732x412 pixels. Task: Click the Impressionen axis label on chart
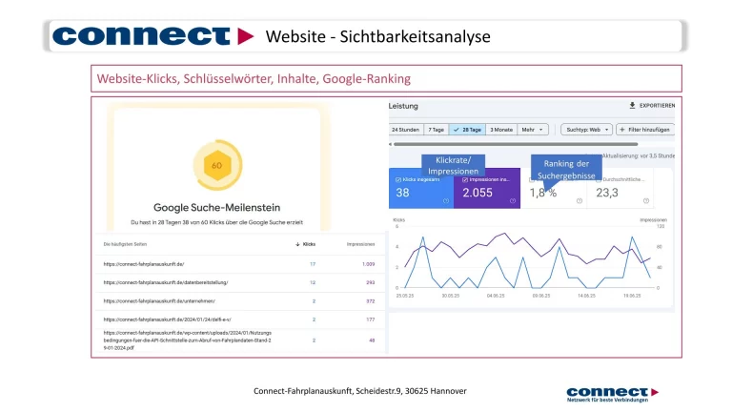653,219
